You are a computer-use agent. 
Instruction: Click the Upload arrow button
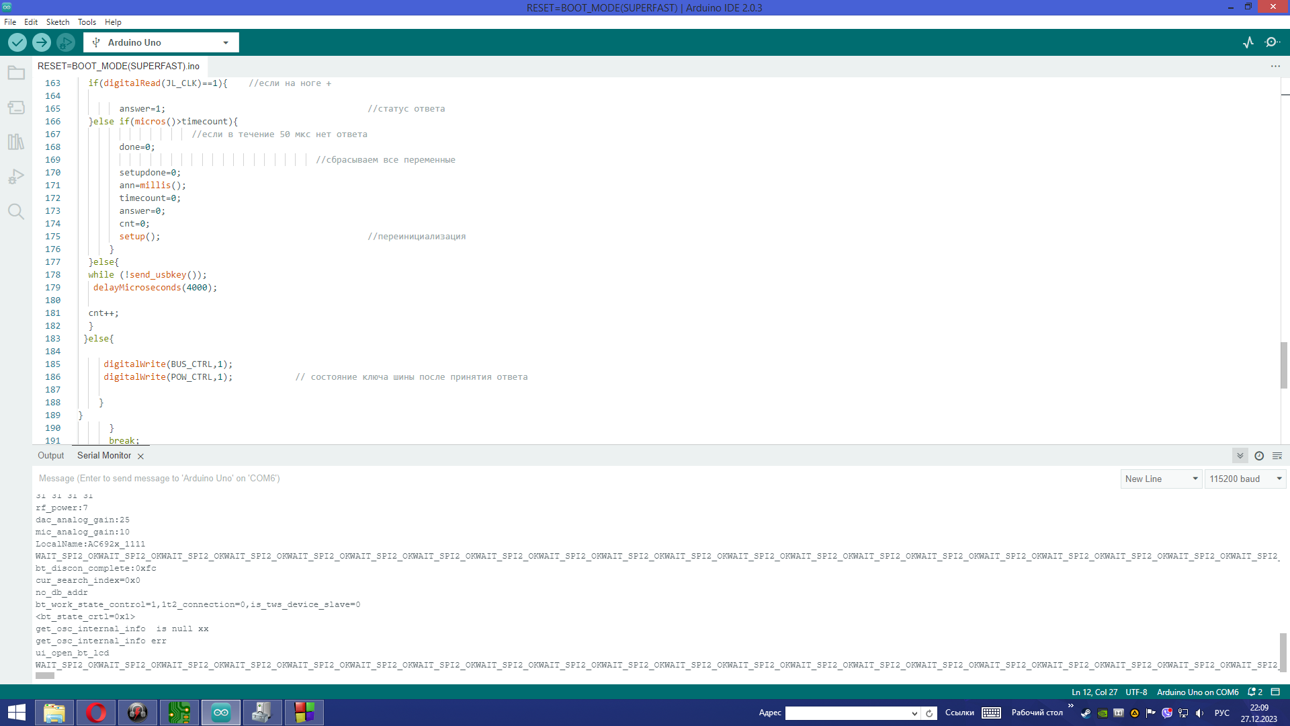pyautogui.click(x=42, y=42)
